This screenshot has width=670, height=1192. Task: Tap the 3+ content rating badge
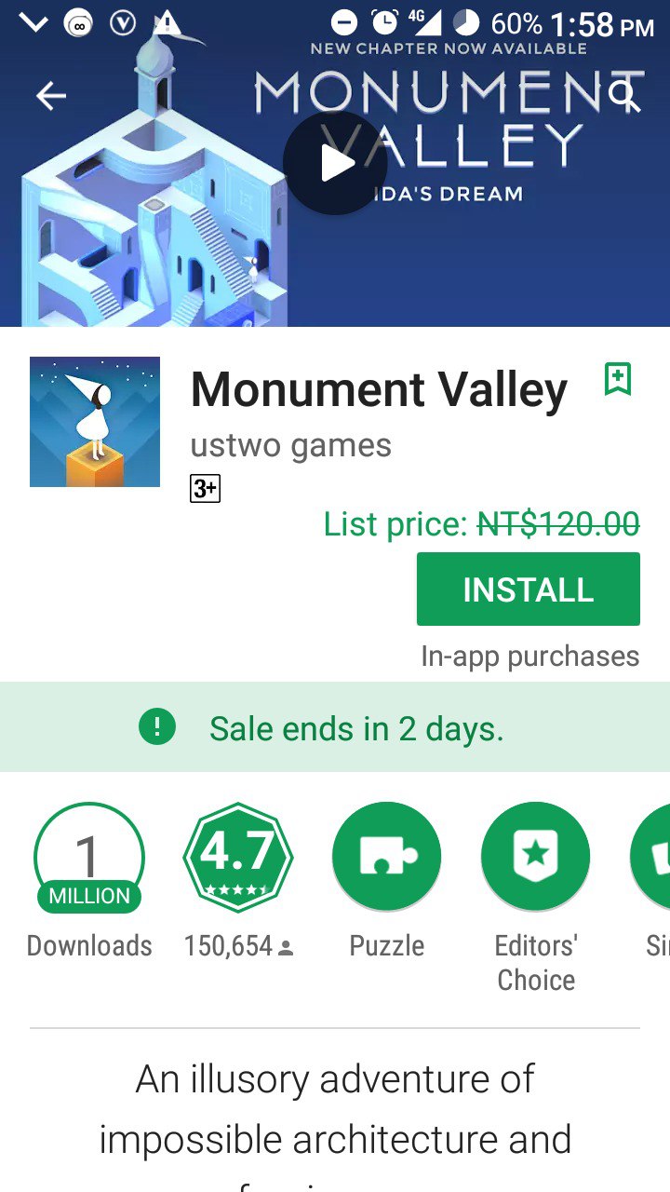pos(205,488)
